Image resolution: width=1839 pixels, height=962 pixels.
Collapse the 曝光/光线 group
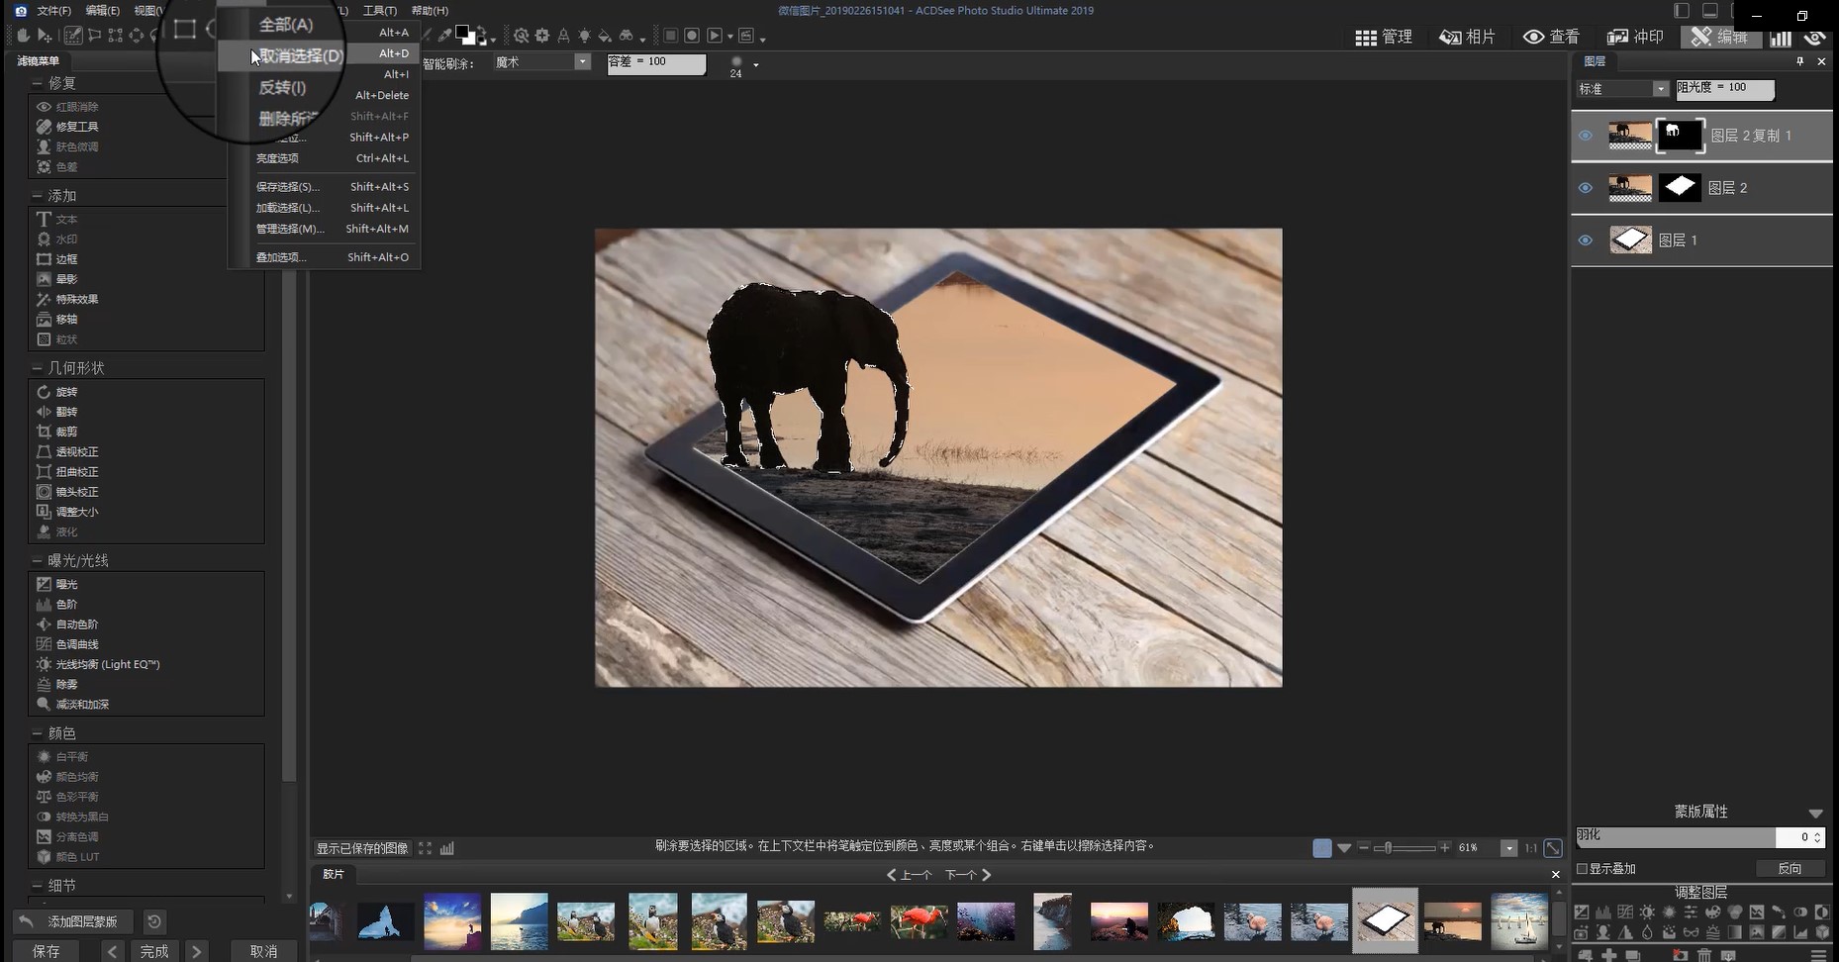point(37,560)
